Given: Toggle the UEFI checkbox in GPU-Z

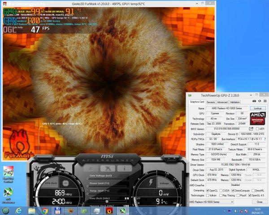Looking at the screenshot, I should 257,129.
